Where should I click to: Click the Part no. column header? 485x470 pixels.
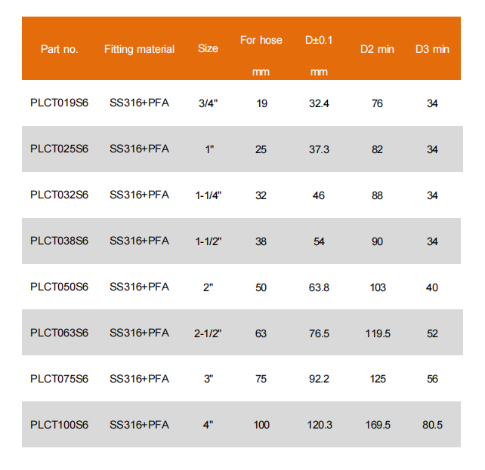pyautogui.click(x=60, y=49)
